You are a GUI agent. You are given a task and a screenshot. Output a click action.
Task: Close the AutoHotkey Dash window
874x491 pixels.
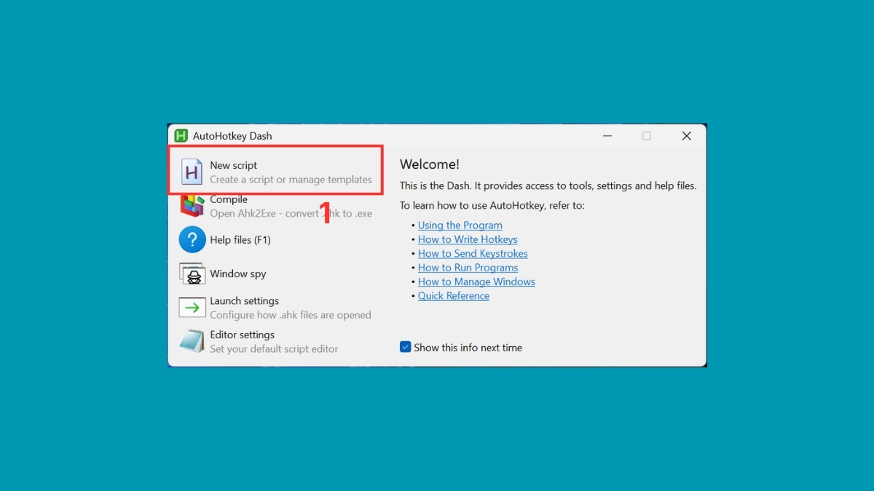click(686, 136)
